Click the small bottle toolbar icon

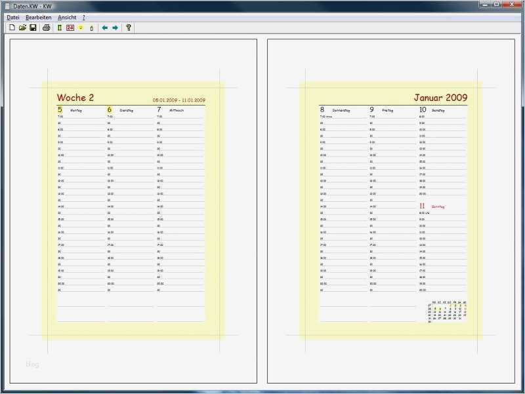tap(91, 28)
